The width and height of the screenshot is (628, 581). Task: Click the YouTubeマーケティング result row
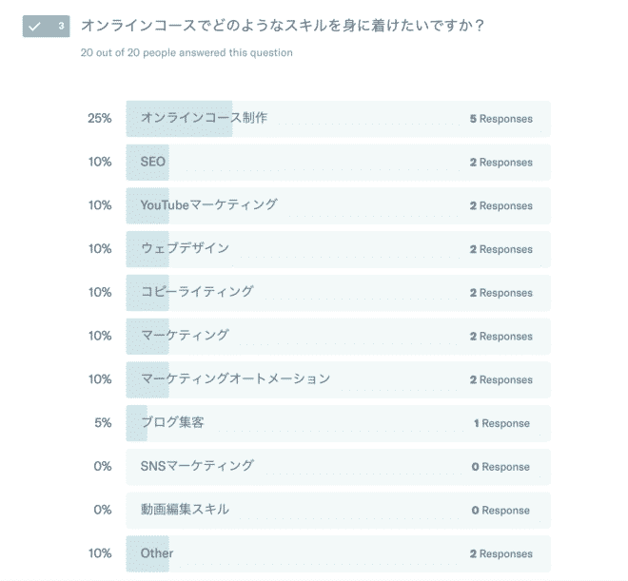[x=339, y=205]
